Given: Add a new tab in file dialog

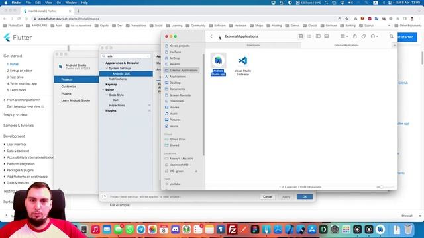Looking at the screenshot, I should click(x=395, y=46).
